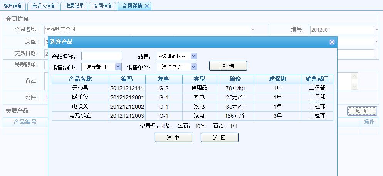This screenshot has height=176, width=383.
Task: Go to the 进展记录 tab
Action: [x=74, y=6]
